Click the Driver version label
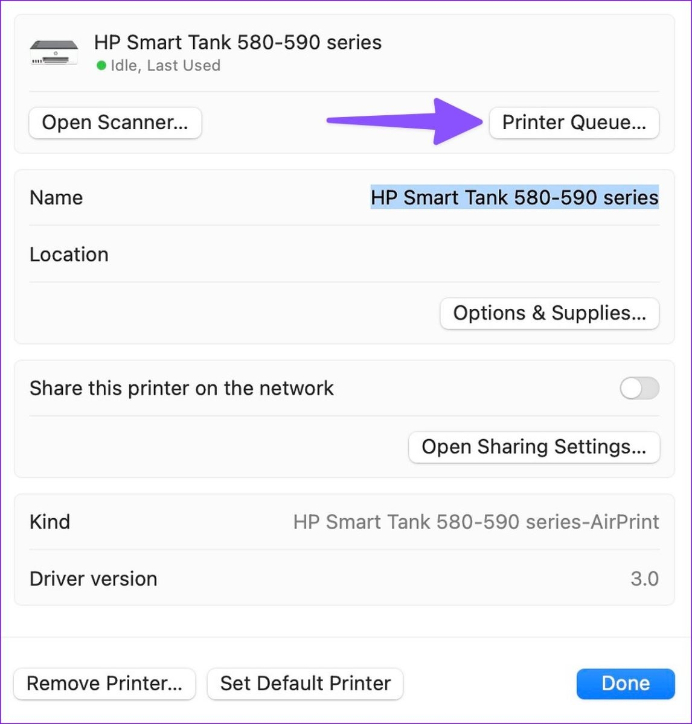Viewport: 692px width, 724px height. [x=93, y=579]
